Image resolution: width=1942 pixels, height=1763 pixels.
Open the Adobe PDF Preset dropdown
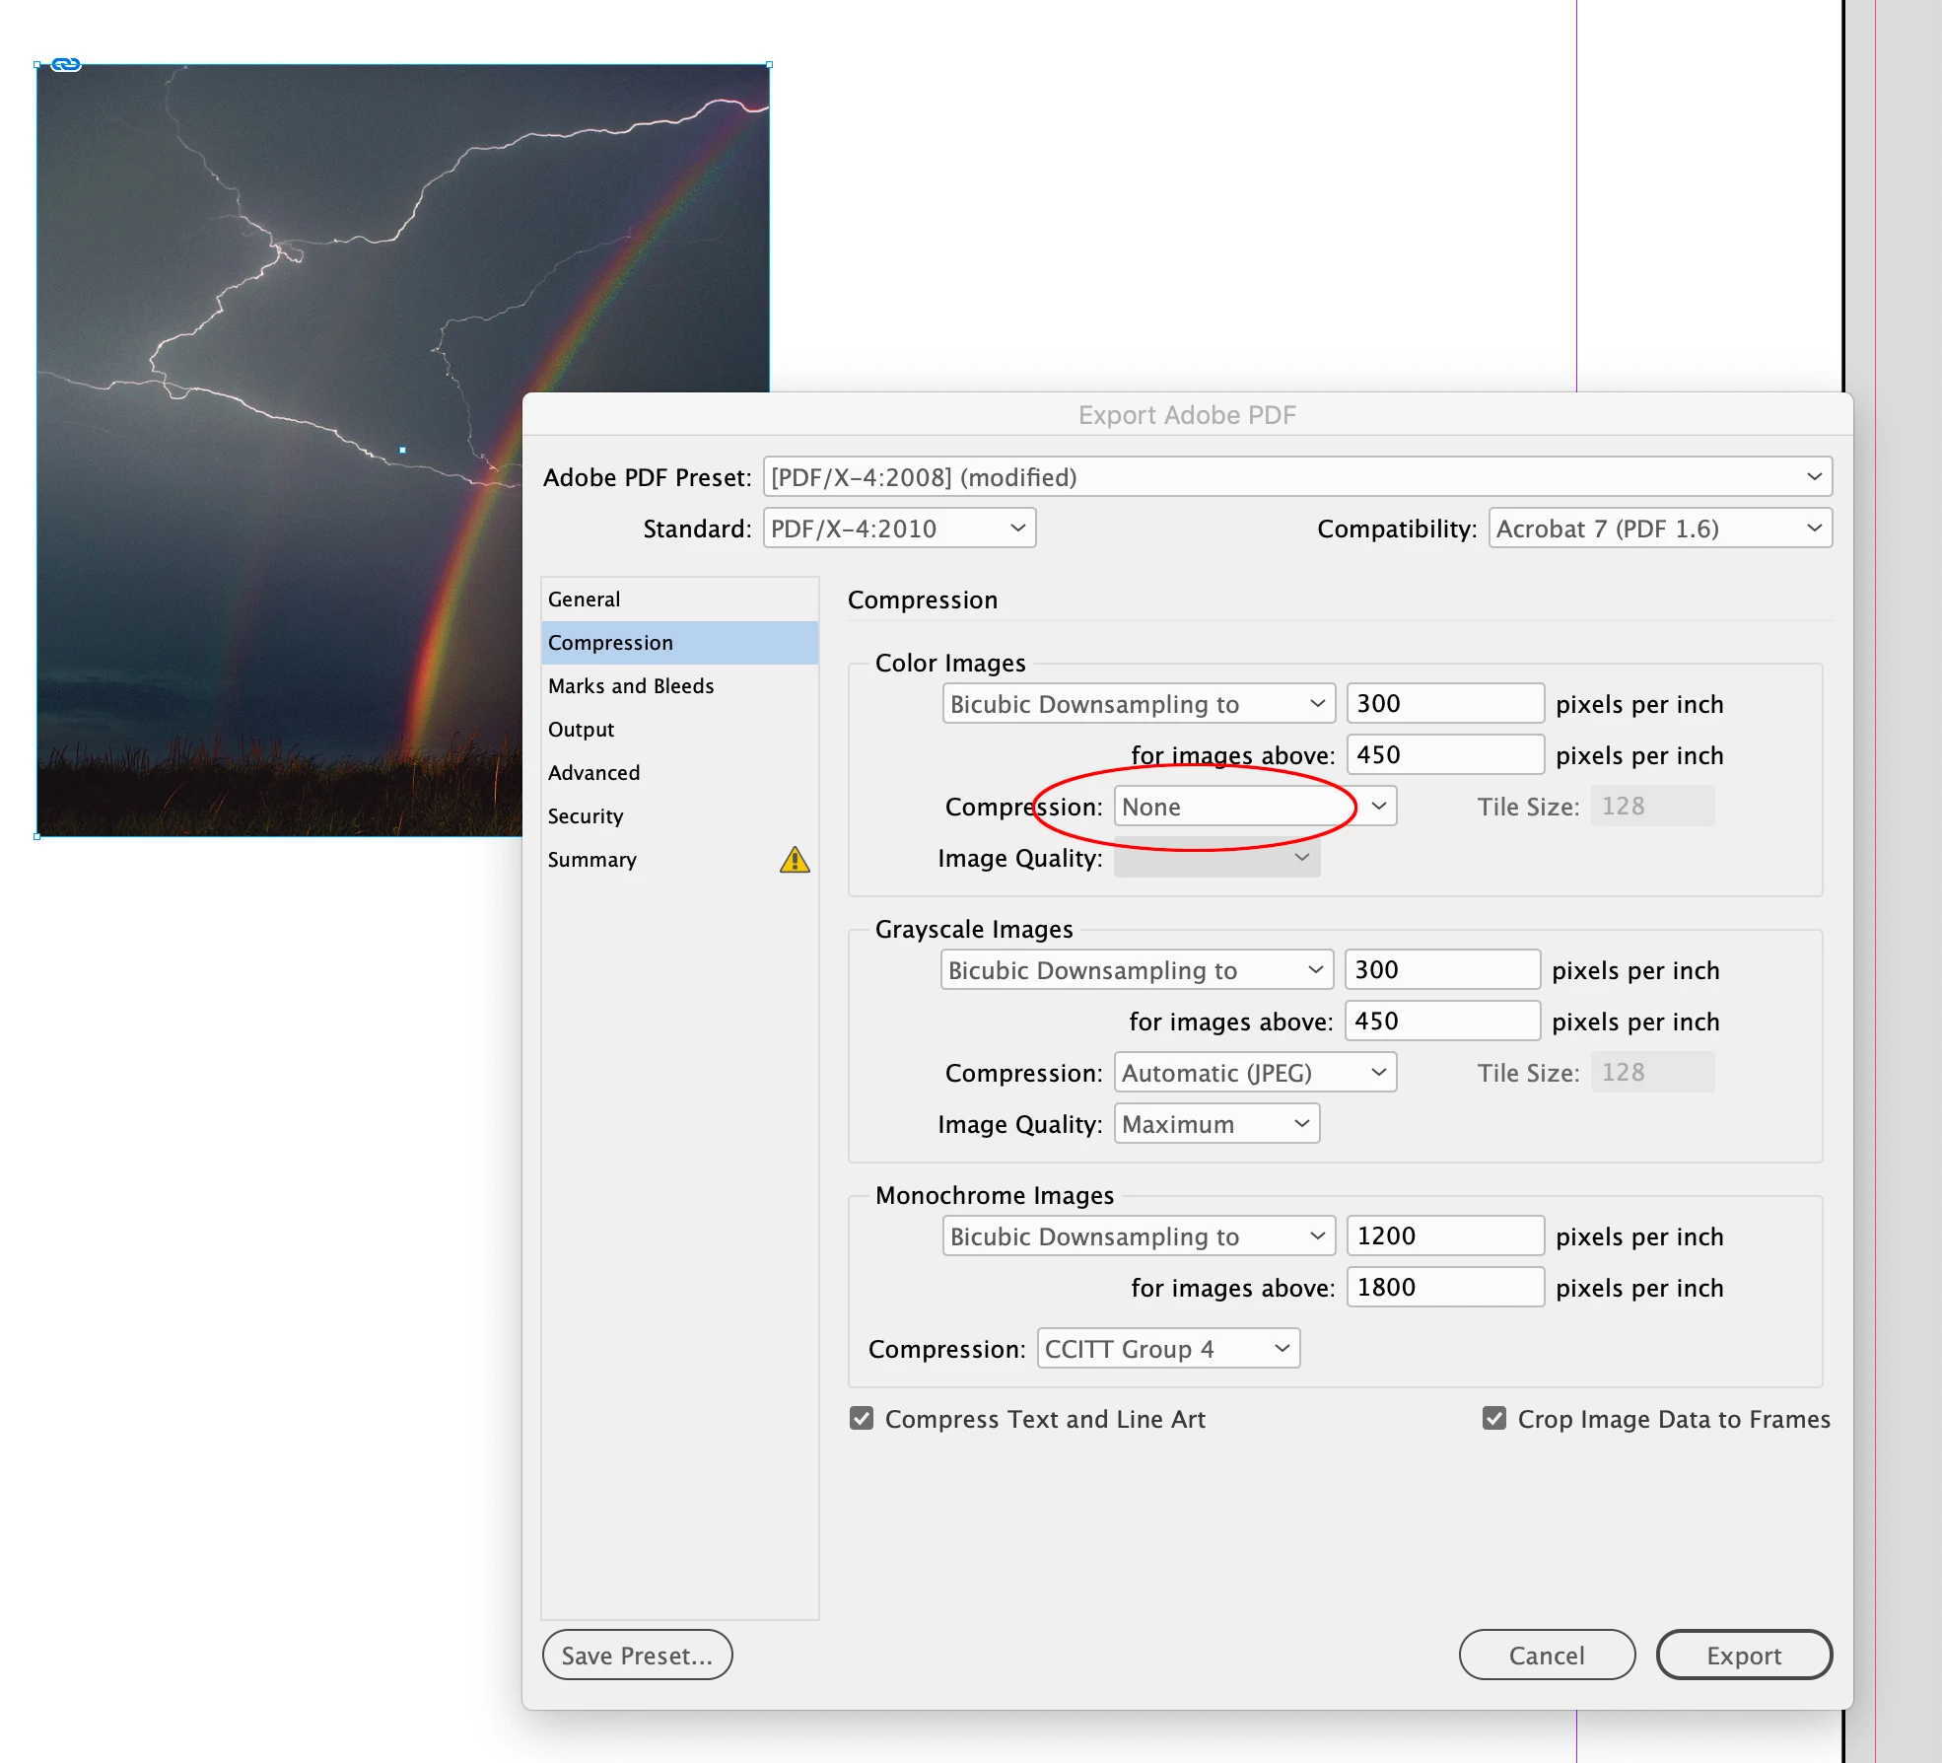point(1297,477)
